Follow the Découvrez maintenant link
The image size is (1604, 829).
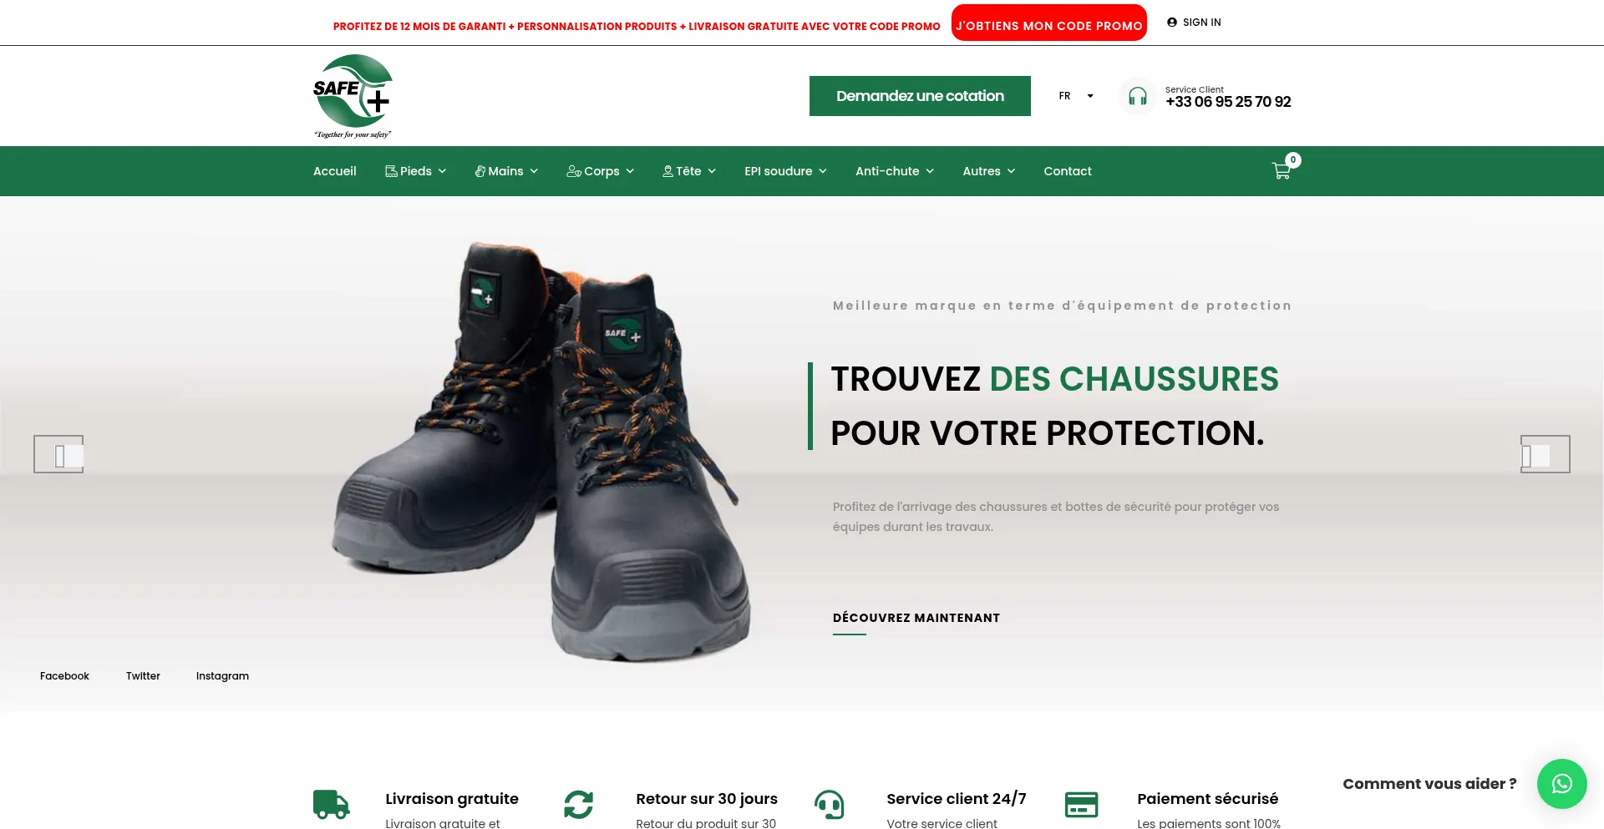pos(916,618)
